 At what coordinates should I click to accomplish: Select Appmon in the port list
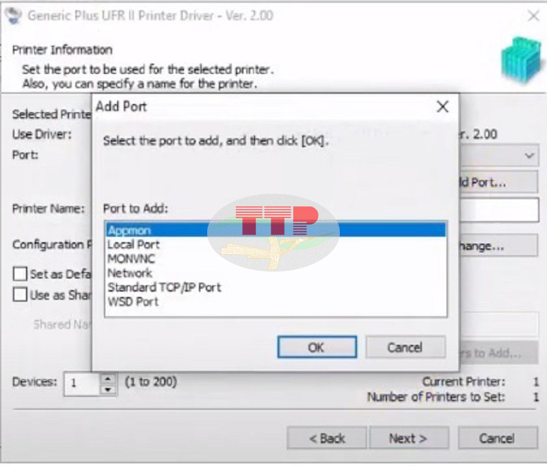pyautogui.click(x=276, y=231)
